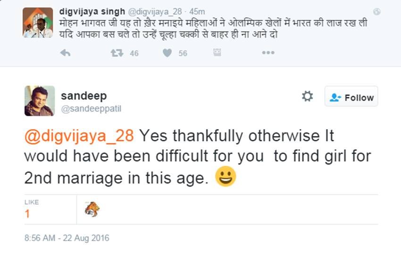View the tiger avatar of the liker
Image resolution: width=401 pixels, height=253 pixels.
(92, 209)
